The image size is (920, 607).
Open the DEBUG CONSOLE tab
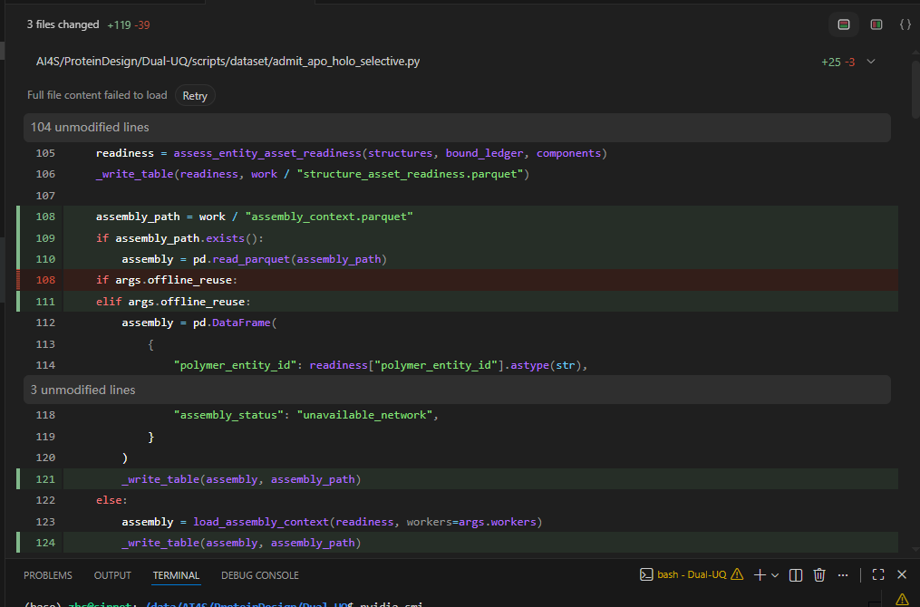[260, 575]
